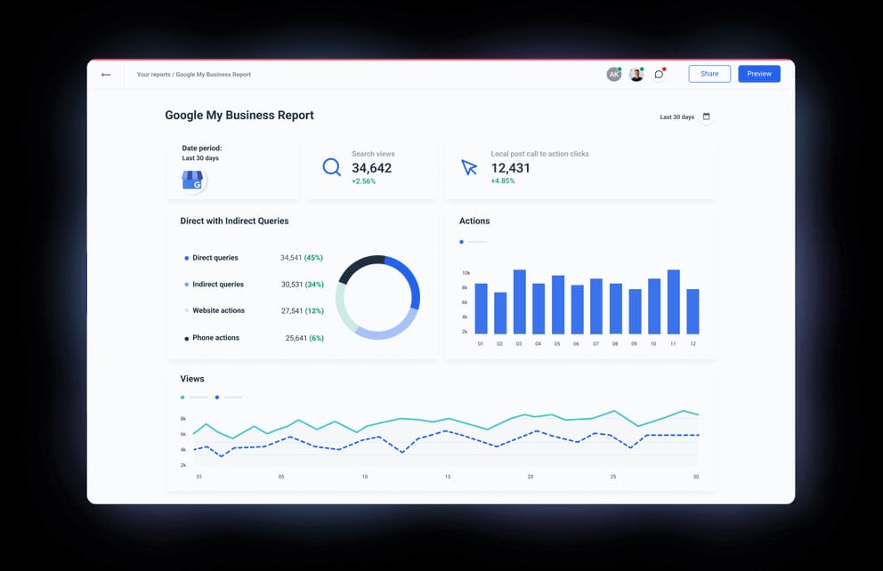883x571 pixels.
Task: Click the Google My Business store icon
Action: click(193, 181)
